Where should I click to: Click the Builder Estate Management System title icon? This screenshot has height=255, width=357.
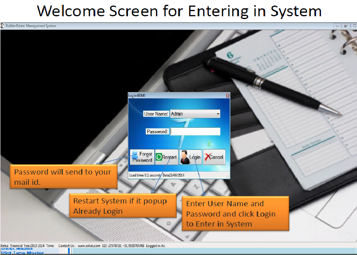coord(2,26)
